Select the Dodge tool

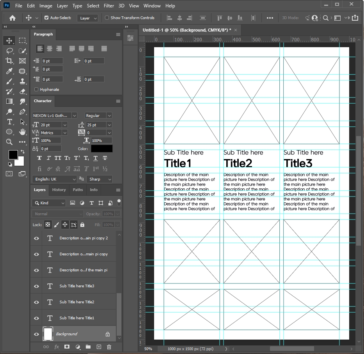tap(9, 112)
